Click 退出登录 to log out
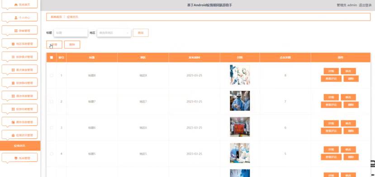This screenshot has height=177, width=375. pos(365,5)
